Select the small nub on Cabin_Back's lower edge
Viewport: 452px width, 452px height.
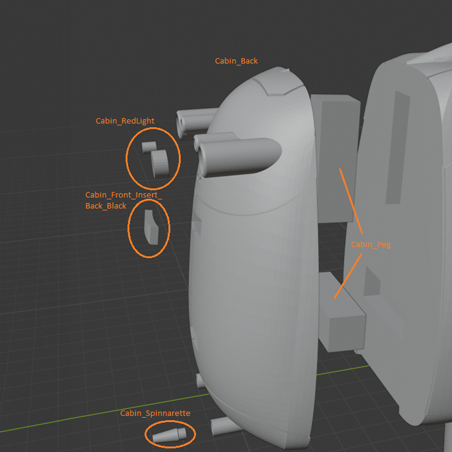(200, 381)
